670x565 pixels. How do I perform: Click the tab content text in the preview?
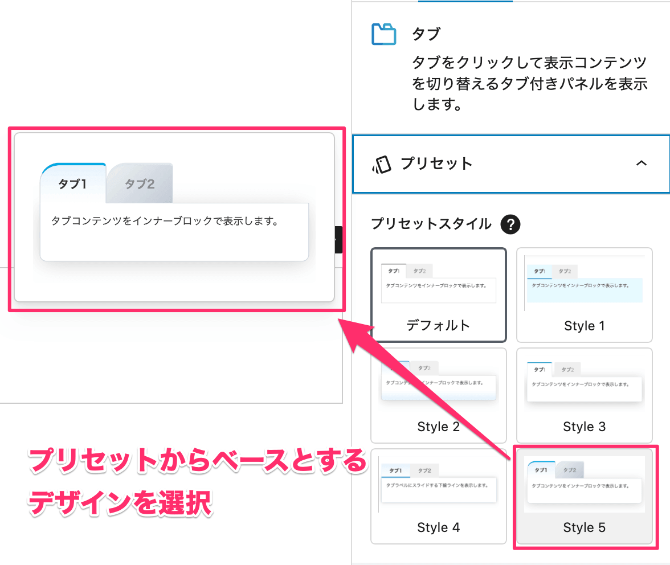[164, 221]
